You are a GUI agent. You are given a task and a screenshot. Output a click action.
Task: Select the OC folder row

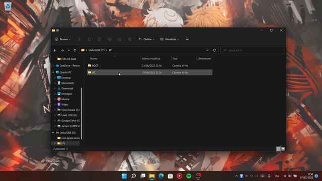[x=150, y=72]
